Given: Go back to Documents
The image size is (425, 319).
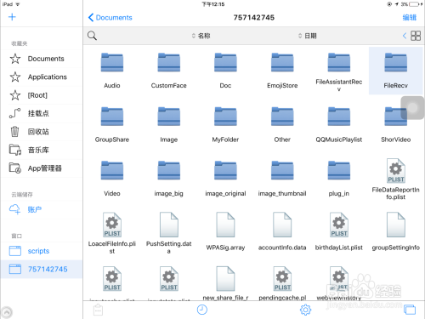Looking at the screenshot, I should [x=110, y=18].
